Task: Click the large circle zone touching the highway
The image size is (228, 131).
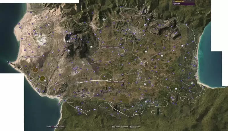Action: coord(106,77)
